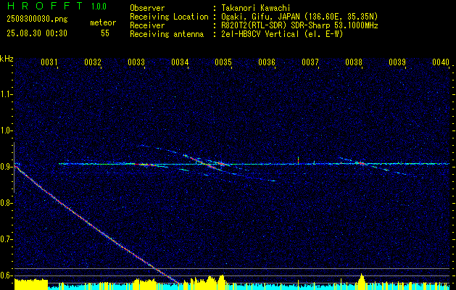
Task: Click the 0.6 kHz axis label
Action: pos(6,275)
